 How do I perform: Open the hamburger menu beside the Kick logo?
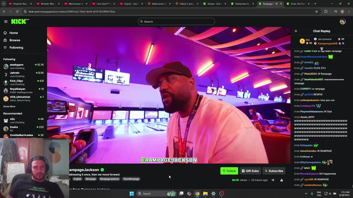(6, 21)
